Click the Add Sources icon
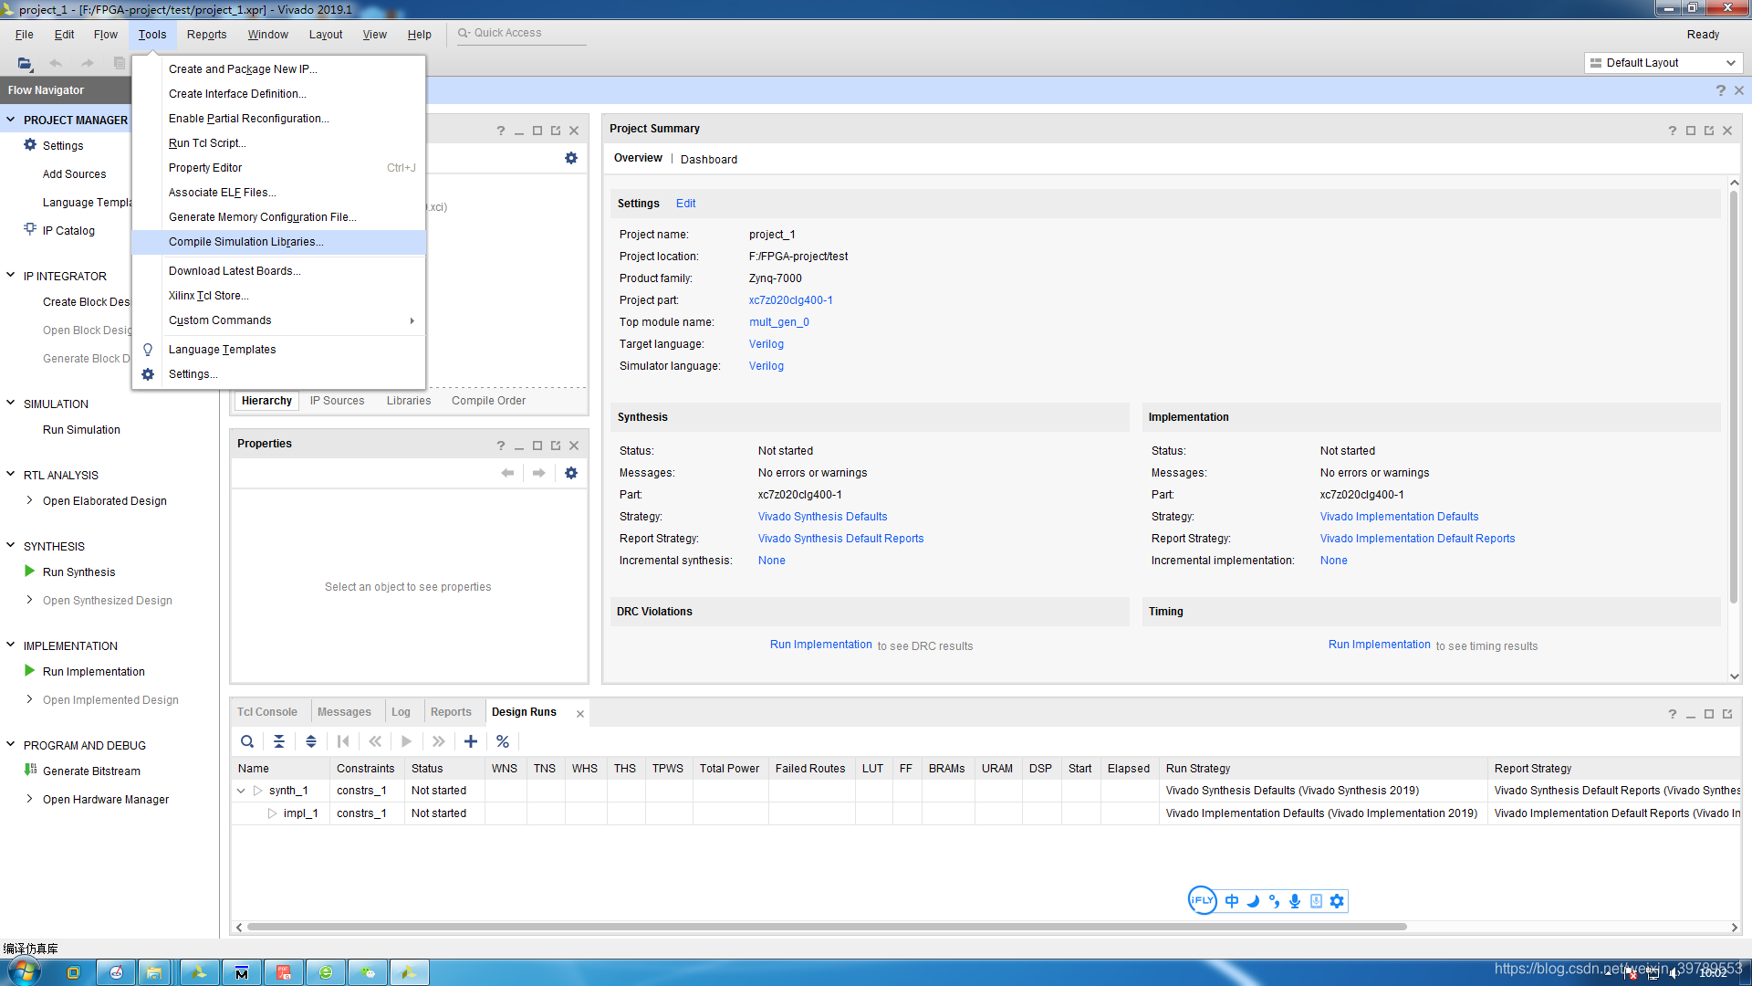This screenshot has width=1752, height=986. coord(73,173)
